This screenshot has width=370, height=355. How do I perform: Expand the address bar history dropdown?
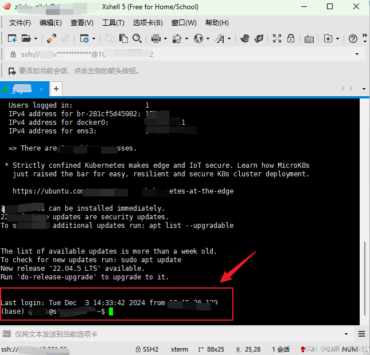(357, 54)
